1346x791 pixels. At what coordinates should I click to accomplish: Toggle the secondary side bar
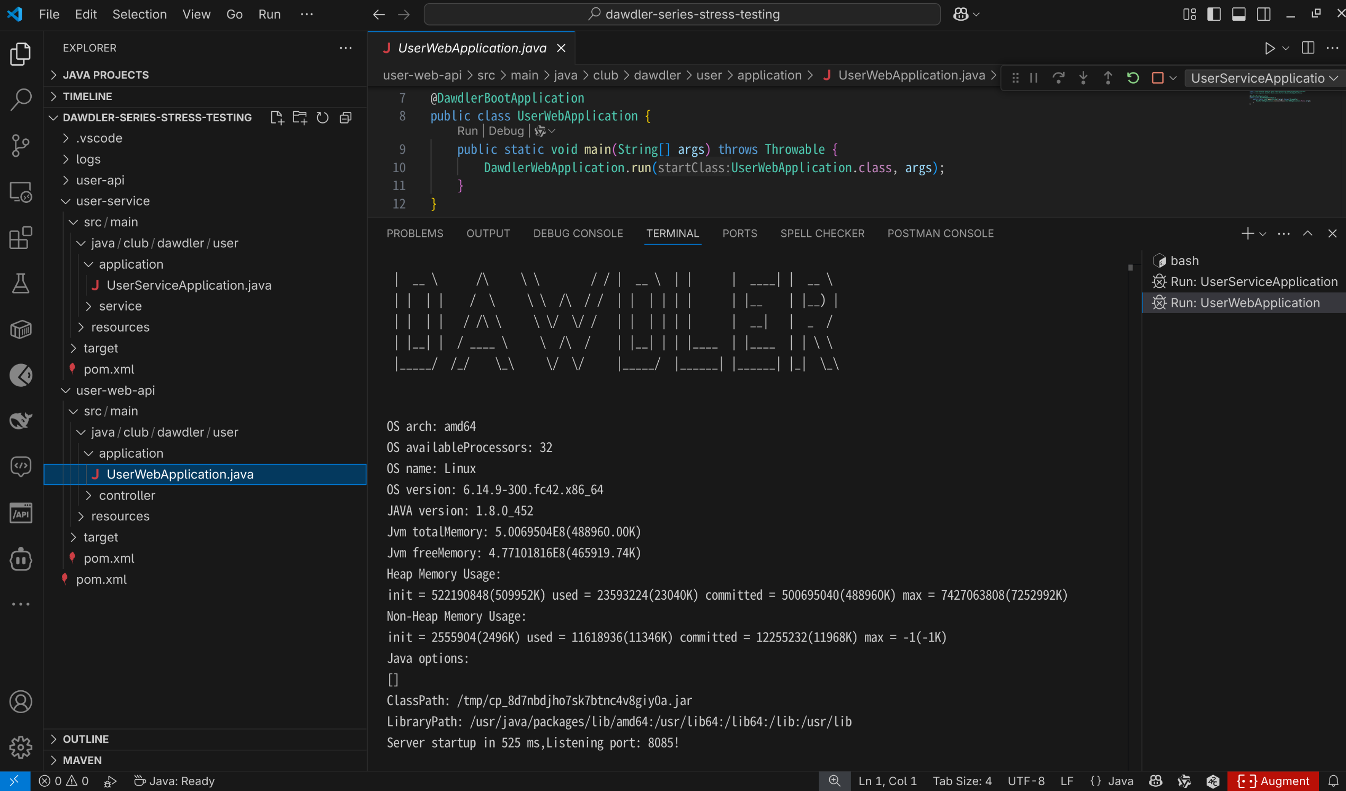[1264, 14]
